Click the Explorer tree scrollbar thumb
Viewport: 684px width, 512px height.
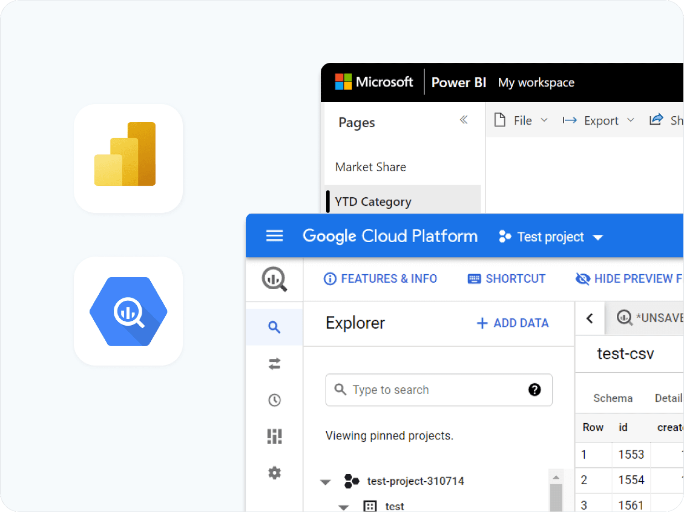pyautogui.click(x=556, y=497)
